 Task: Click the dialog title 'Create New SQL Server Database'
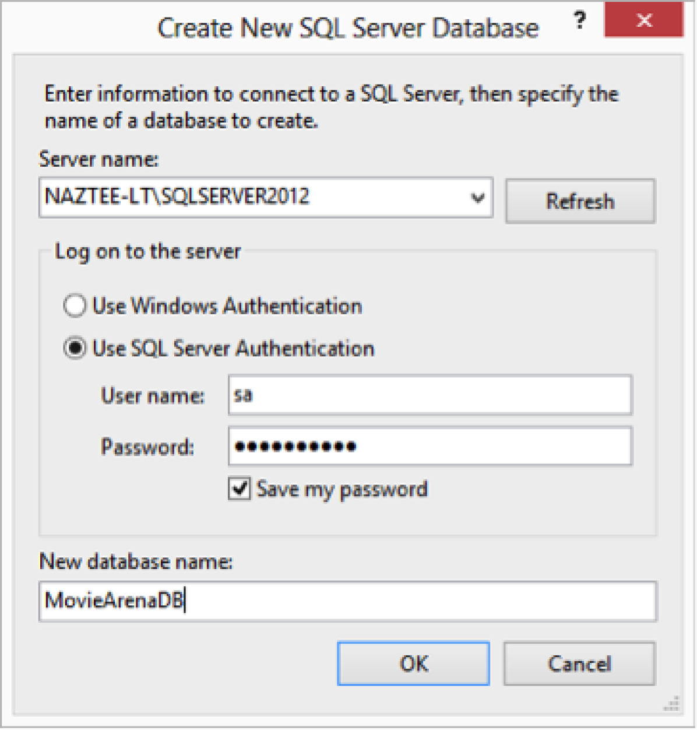[x=348, y=28]
